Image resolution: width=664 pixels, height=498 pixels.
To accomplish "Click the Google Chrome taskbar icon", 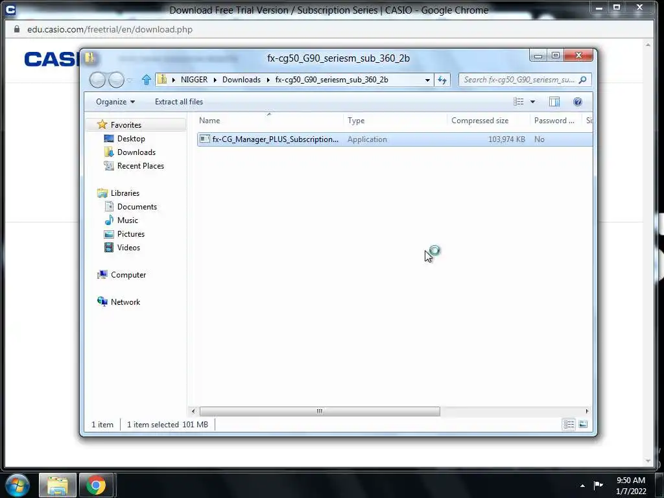I will pos(96,485).
